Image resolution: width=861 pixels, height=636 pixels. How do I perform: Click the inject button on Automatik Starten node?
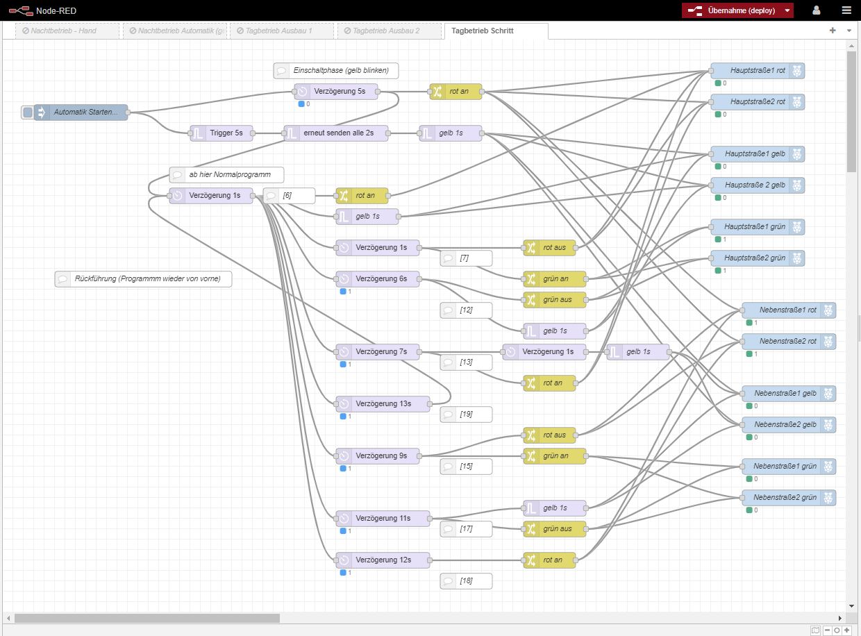(27, 112)
